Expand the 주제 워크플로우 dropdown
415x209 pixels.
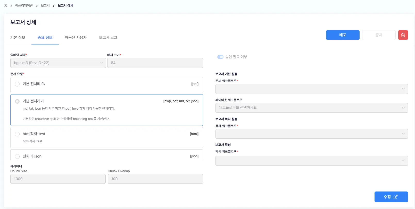click(311, 89)
